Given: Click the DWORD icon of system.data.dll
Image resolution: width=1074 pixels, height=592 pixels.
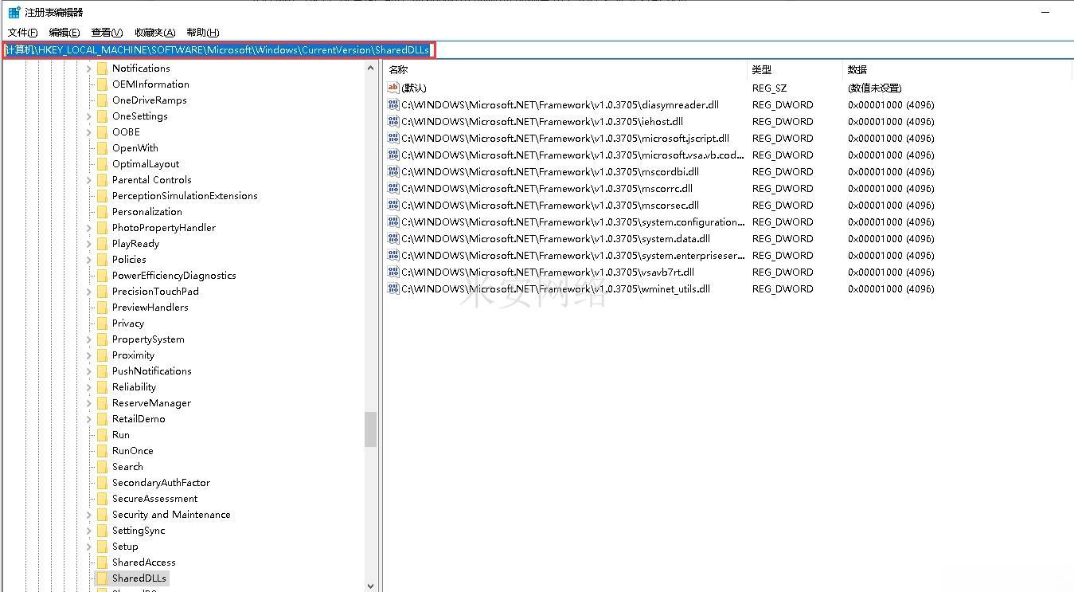Looking at the screenshot, I should (x=393, y=238).
